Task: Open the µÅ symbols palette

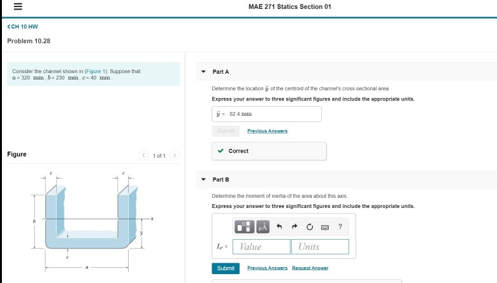Action: pyautogui.click(x=263, y=226)
